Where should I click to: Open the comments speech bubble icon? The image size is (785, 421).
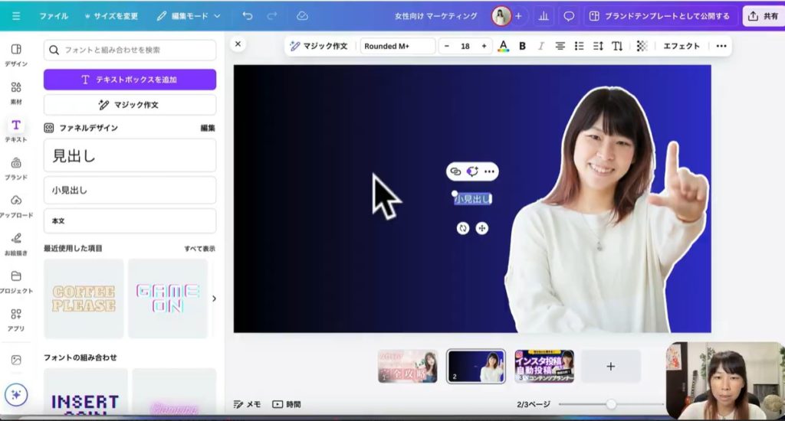pos(569,16)
